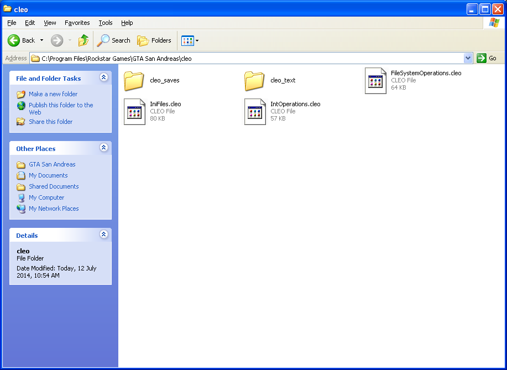
Task: Open the File menu
Action: pos(12,23)
